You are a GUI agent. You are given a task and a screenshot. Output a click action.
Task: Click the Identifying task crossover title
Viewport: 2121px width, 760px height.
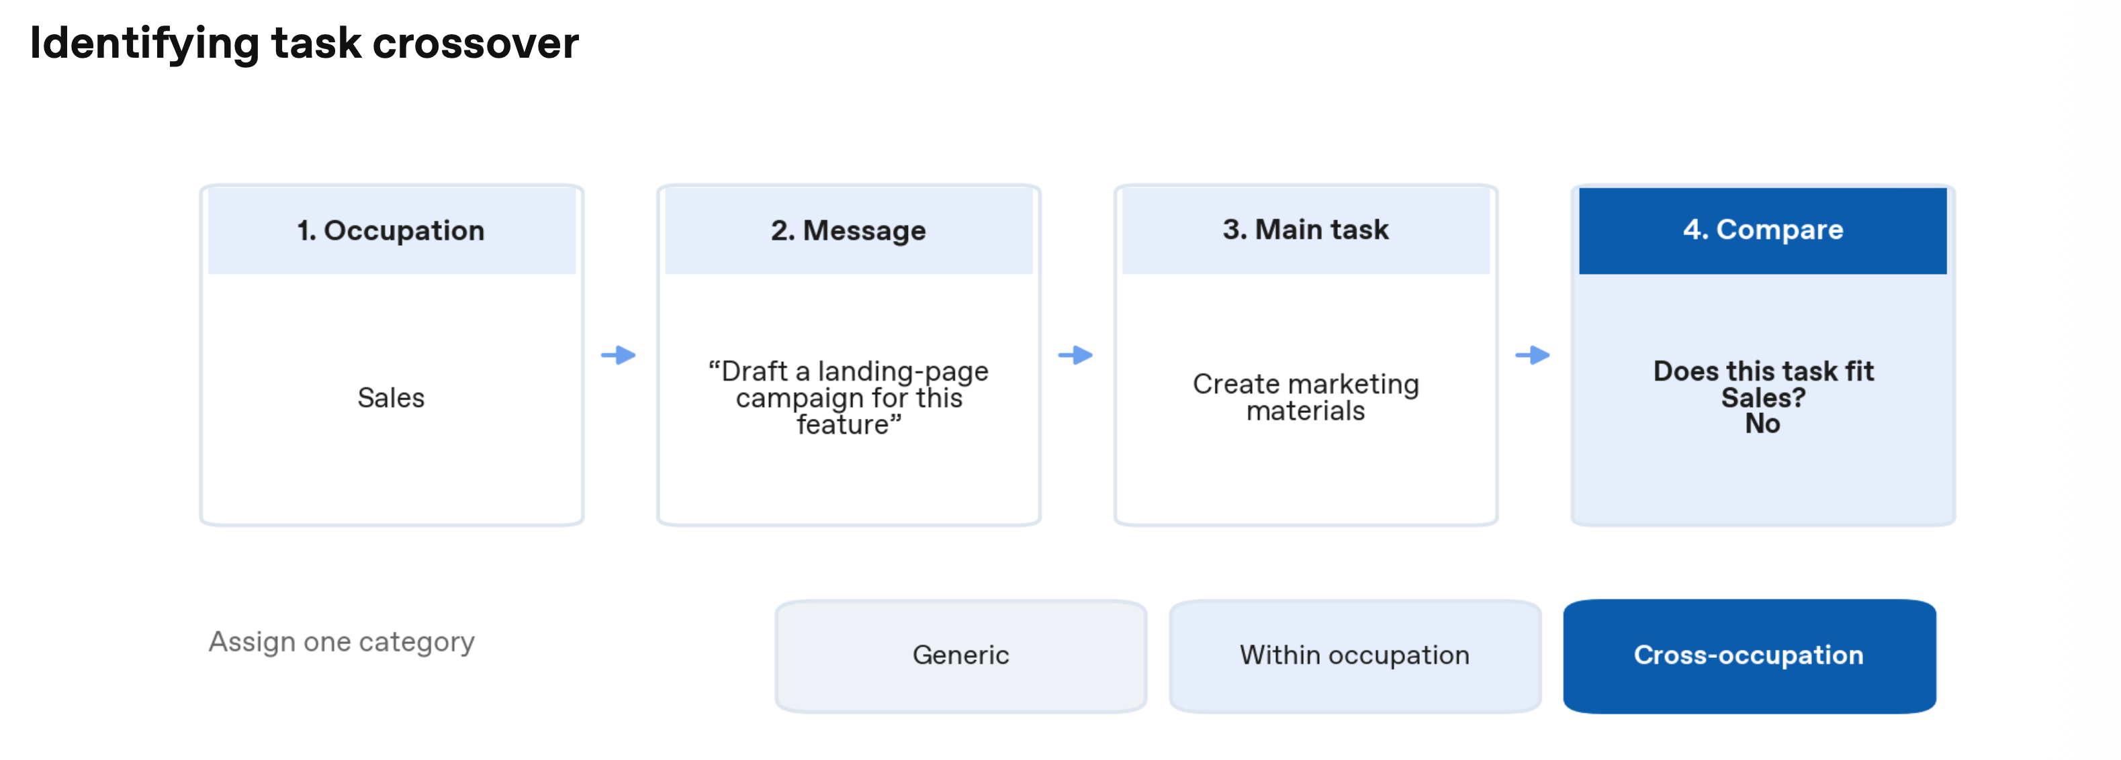click(304, 44)
